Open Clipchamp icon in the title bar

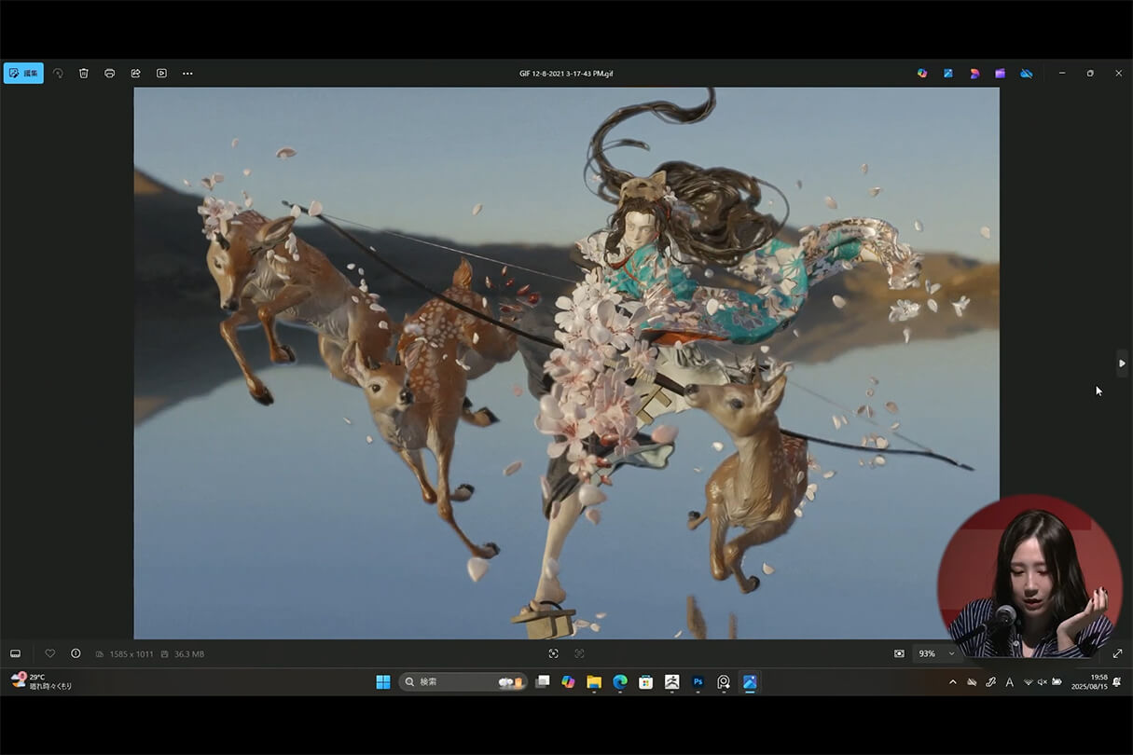tap(1000, 73)
